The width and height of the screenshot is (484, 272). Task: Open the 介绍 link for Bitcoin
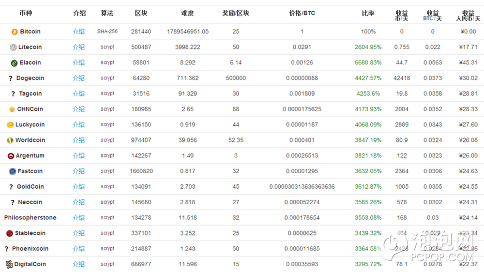click(78, 31)
